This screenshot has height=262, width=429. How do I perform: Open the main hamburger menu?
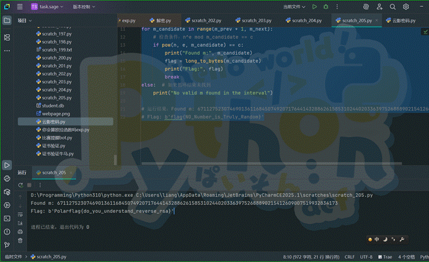coord(20,7)
